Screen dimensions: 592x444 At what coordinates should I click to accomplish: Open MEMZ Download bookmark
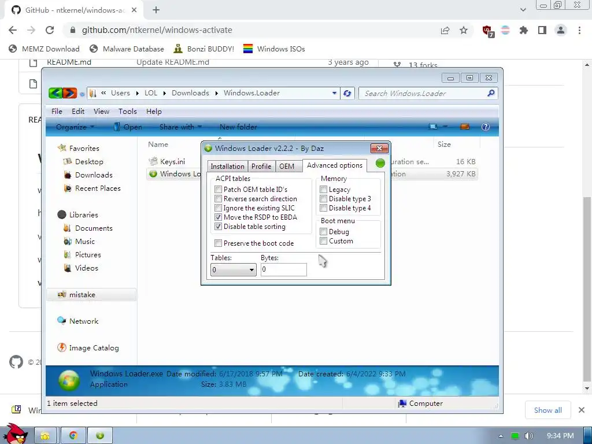(44, 49)
